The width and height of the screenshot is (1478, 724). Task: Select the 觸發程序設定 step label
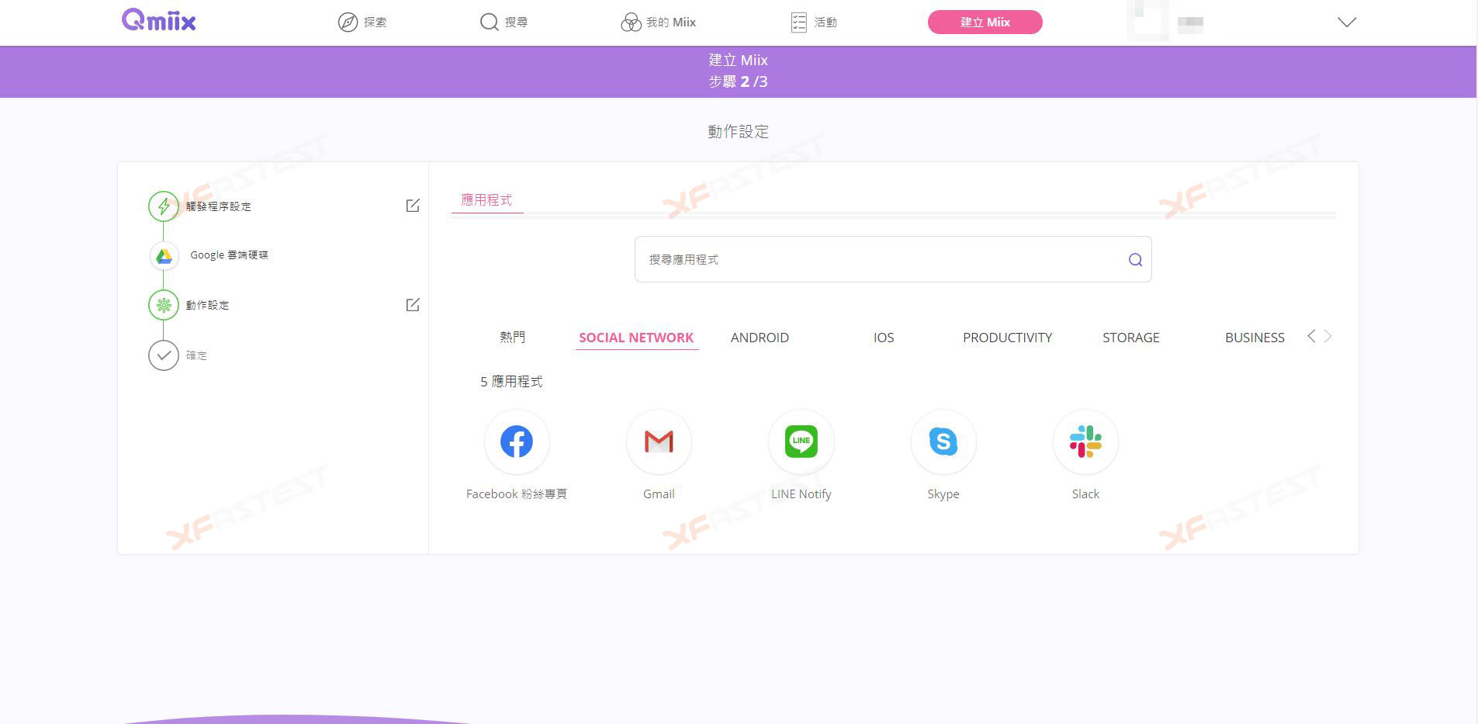click(x=218, y=206)
